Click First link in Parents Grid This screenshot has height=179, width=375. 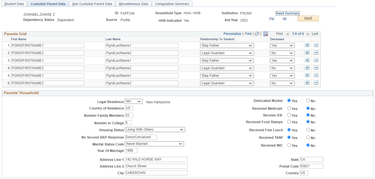tap(279, 34)
